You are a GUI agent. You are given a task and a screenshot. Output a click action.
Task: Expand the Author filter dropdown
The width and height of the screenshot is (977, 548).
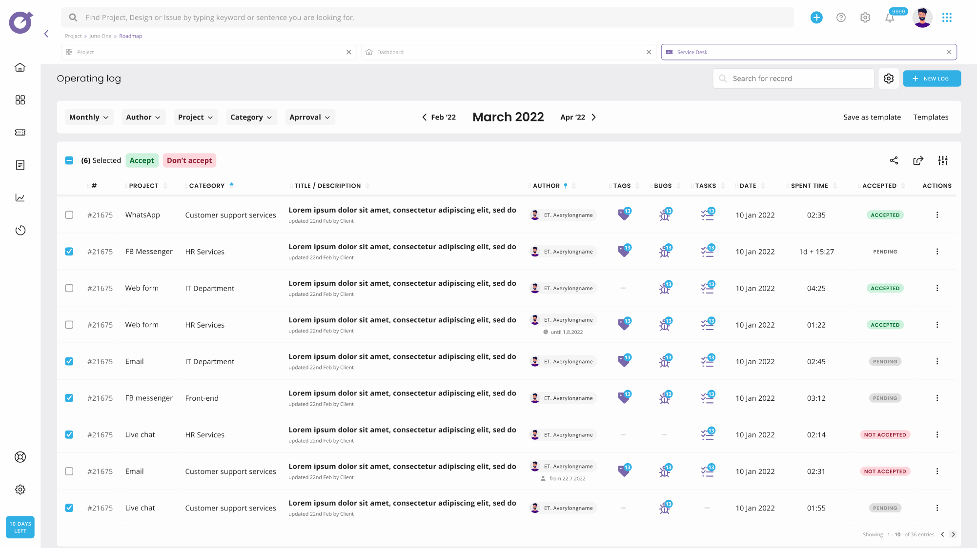[x=143, y=117]
